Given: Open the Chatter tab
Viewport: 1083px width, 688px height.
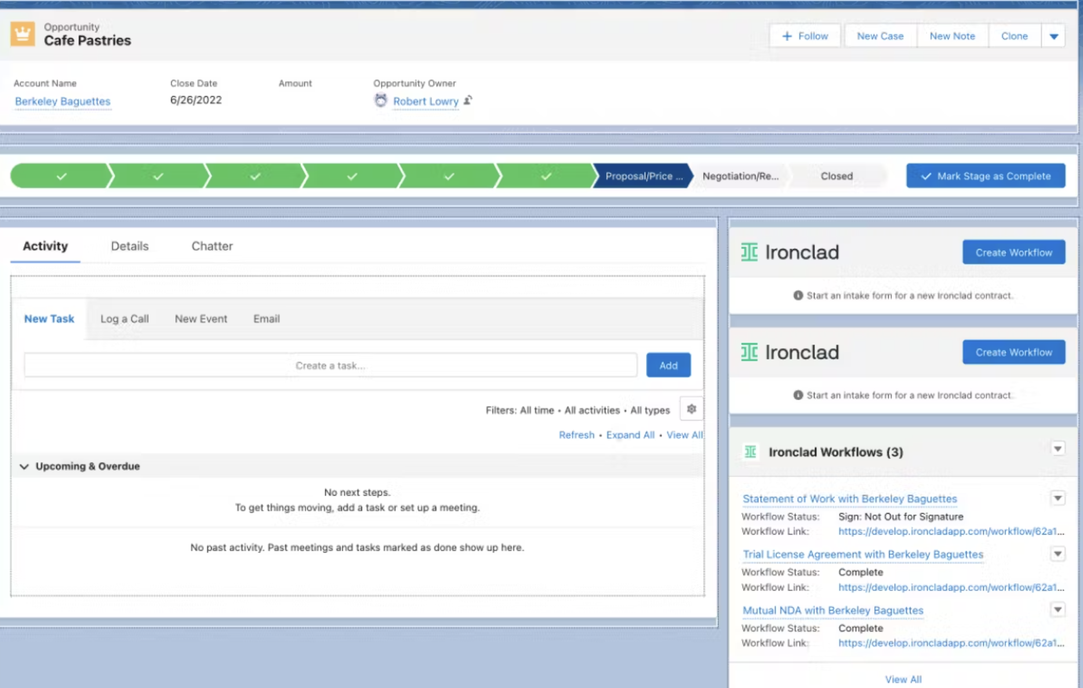Looking at the screenshot, I should tap(212, 246).
